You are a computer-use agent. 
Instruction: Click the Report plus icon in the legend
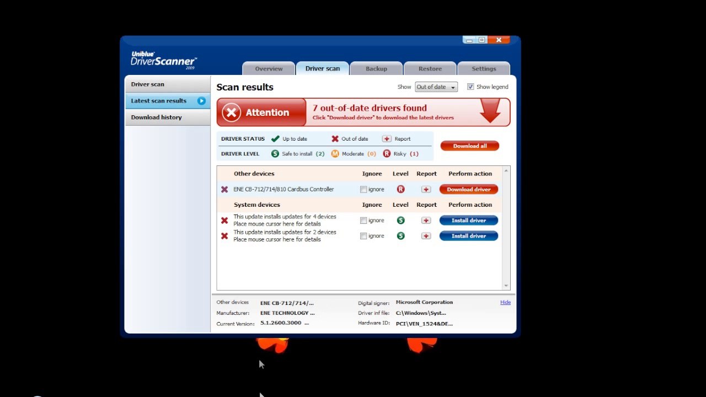(387, 139)
